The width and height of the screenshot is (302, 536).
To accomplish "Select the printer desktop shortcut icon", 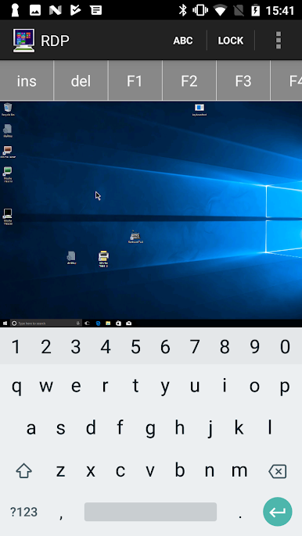I will (103, 259).
